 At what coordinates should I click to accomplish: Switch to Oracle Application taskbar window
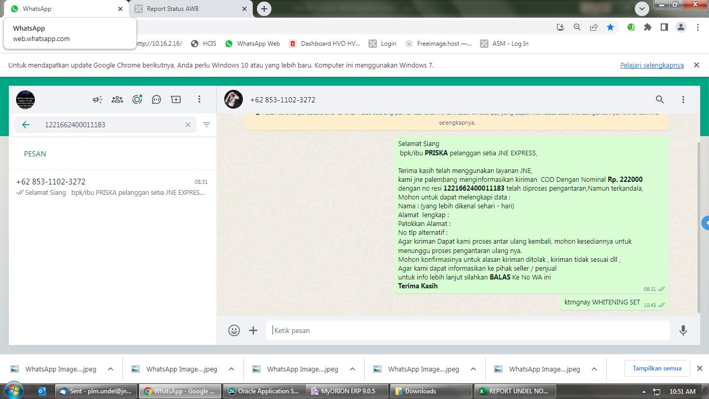(x=264, y=391)
